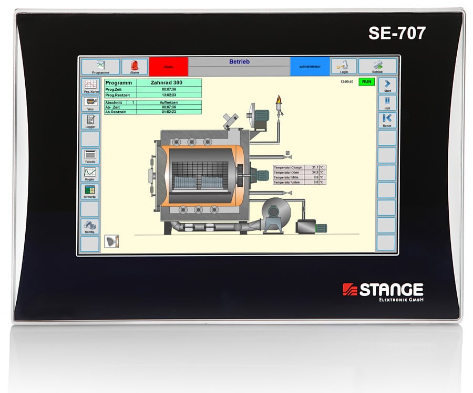
Task: Open the Alarm list via bell icon
Action: pyautogui.click(x=133, y=66)
